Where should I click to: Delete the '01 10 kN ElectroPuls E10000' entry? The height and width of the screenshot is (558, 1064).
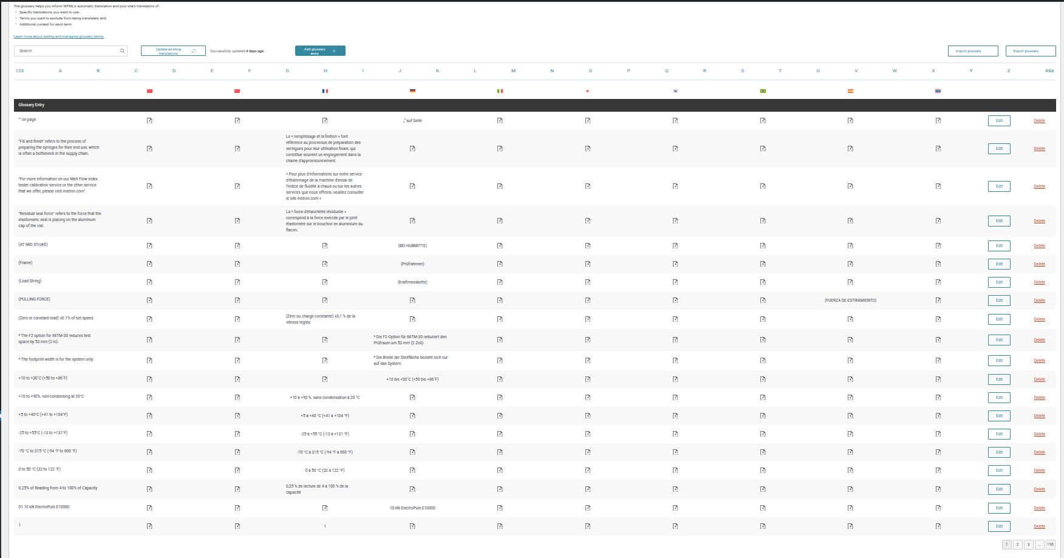point(1040,508)
